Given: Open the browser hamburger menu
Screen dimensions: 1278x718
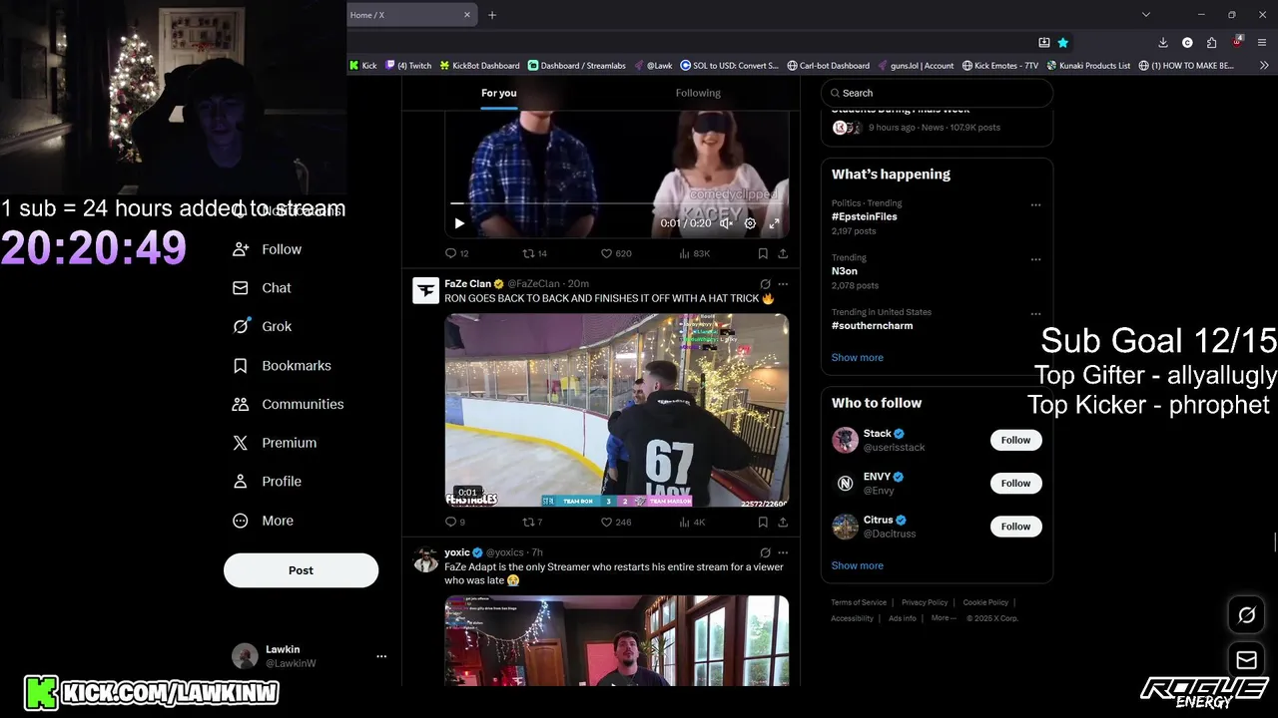Looking at the screenshot, I should [x=1263, y=43].
